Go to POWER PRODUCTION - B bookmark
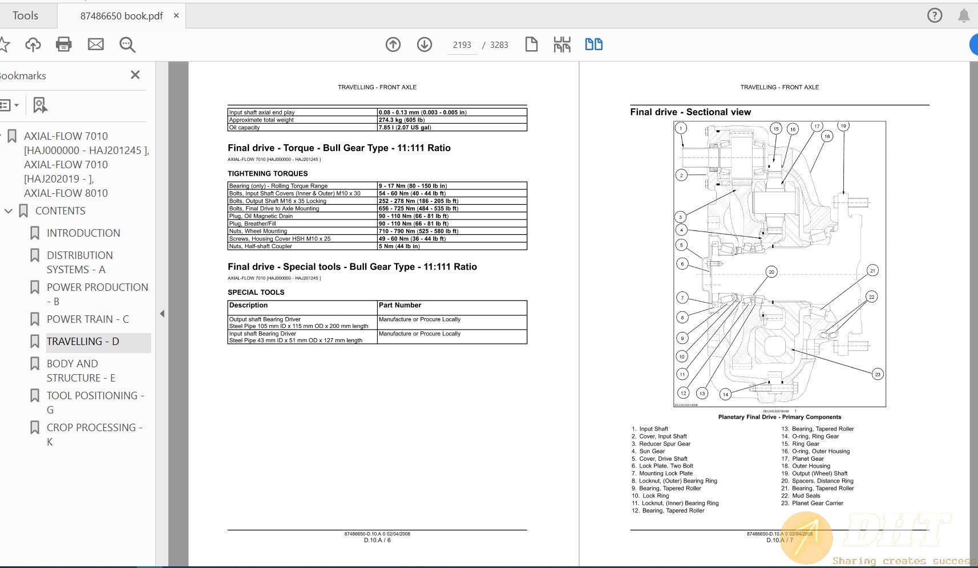 [x=97, y=294]
